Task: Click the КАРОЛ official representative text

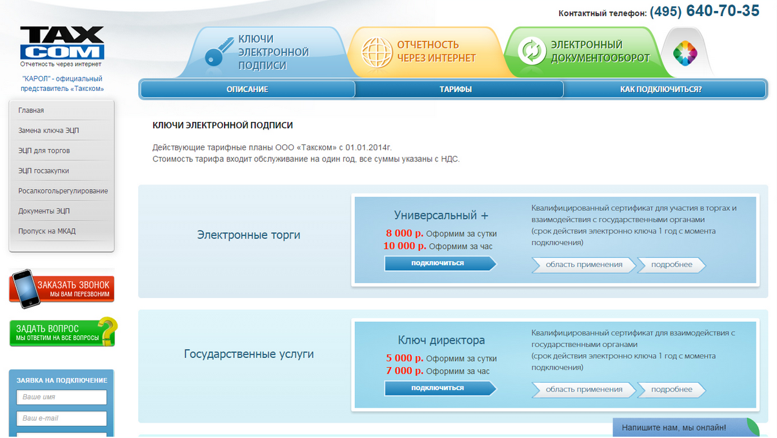Action: point(62,83)
